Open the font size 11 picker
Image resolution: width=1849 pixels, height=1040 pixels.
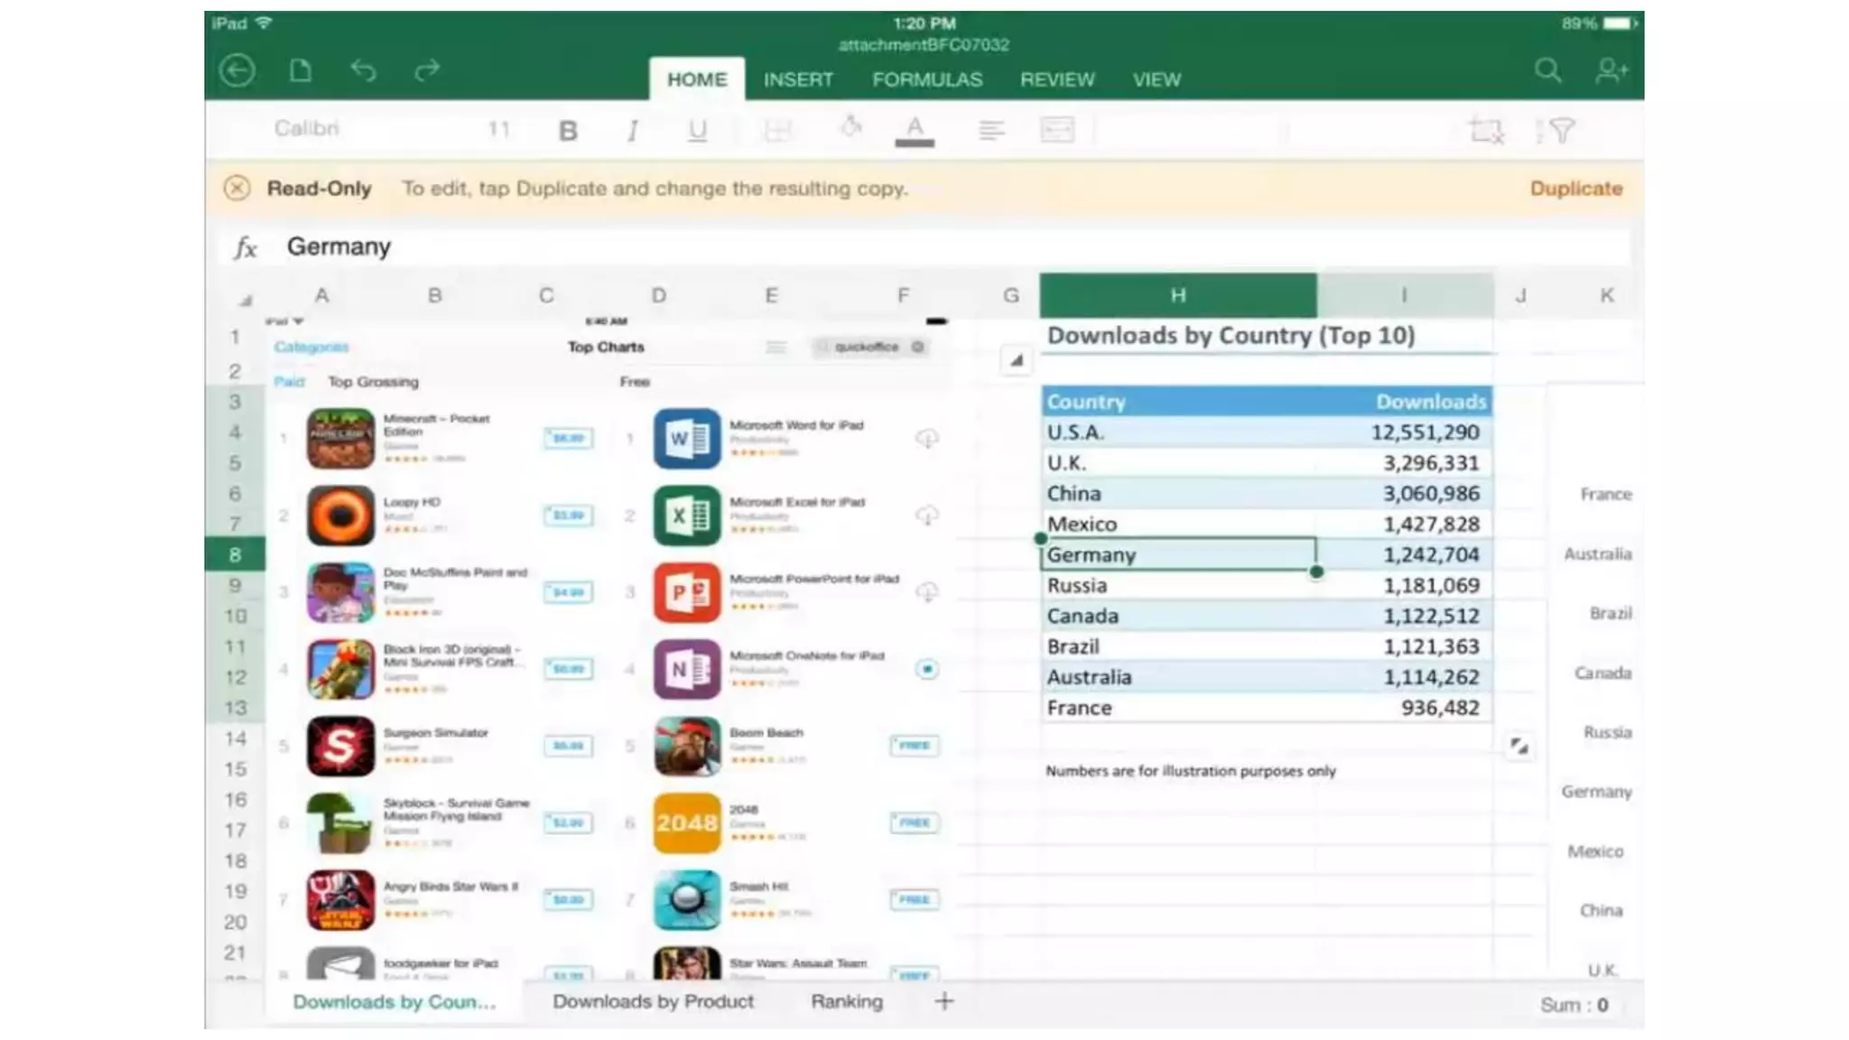(498, 129)
